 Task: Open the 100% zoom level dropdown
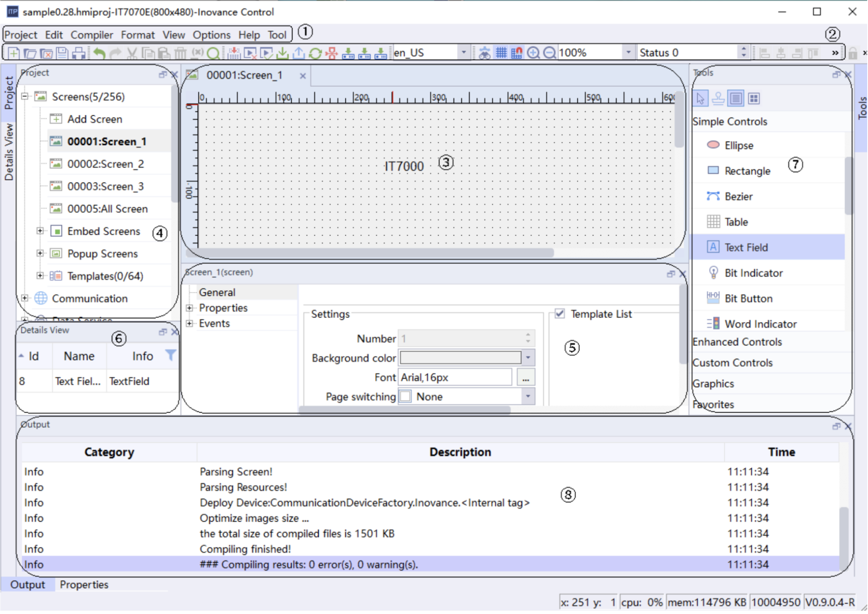coord(629,53)
